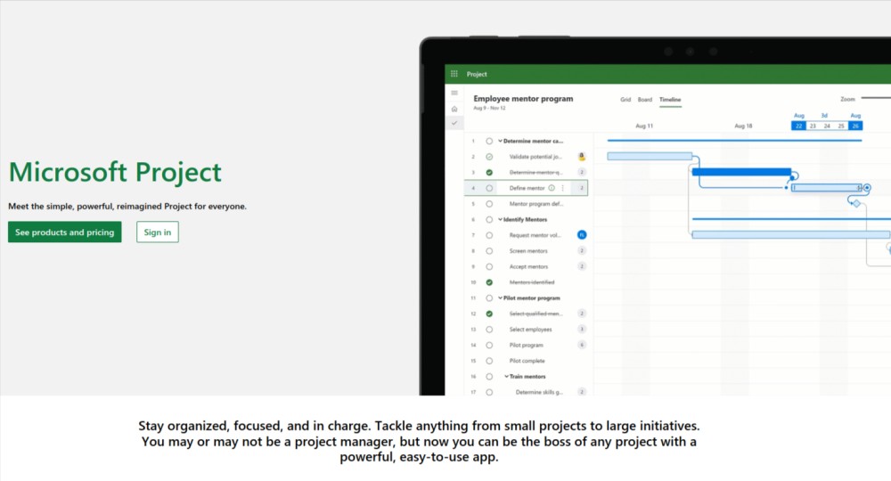Mark Define mentor task complete
Screen dimensions: 891x481
pos(489,188)
